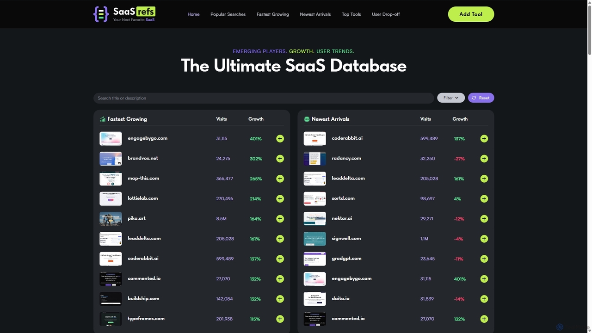Image resolution: width=592 pixels, height=333 pixels.
Task: Click plus icon for signwell.com
Action: tap(484, 239)
